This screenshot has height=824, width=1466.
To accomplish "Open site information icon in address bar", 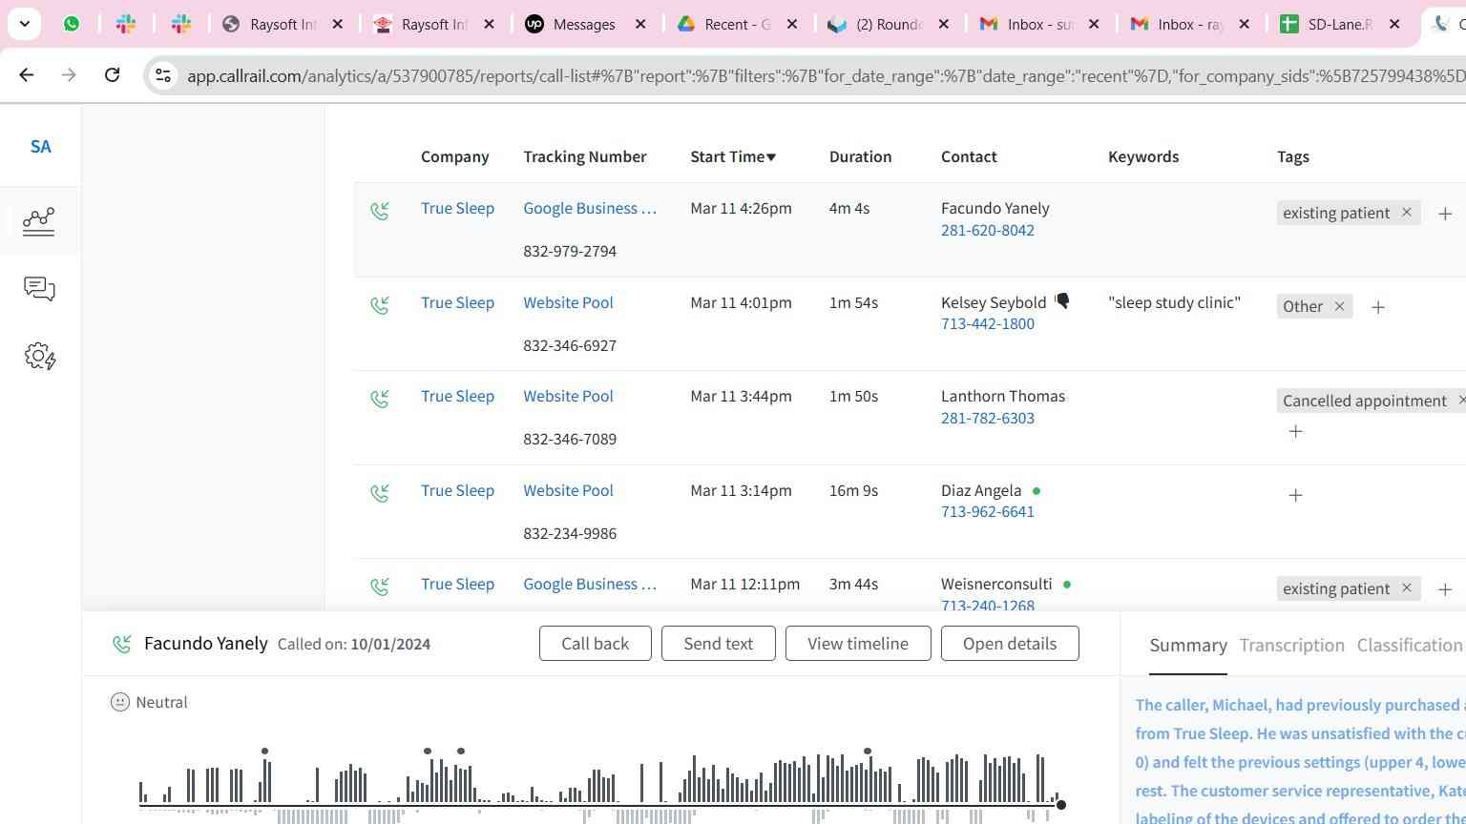I will pos(163,75).
